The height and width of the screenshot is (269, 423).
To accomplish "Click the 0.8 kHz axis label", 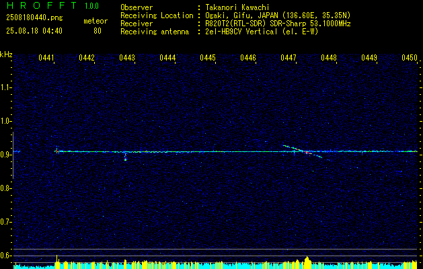I will (x=5, y=188).
